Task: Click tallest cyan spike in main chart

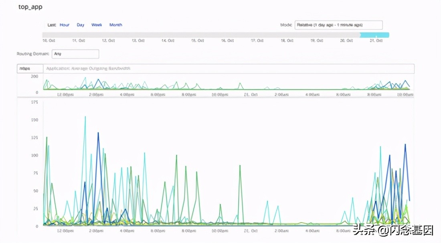Action: click(x=85, y=117)
